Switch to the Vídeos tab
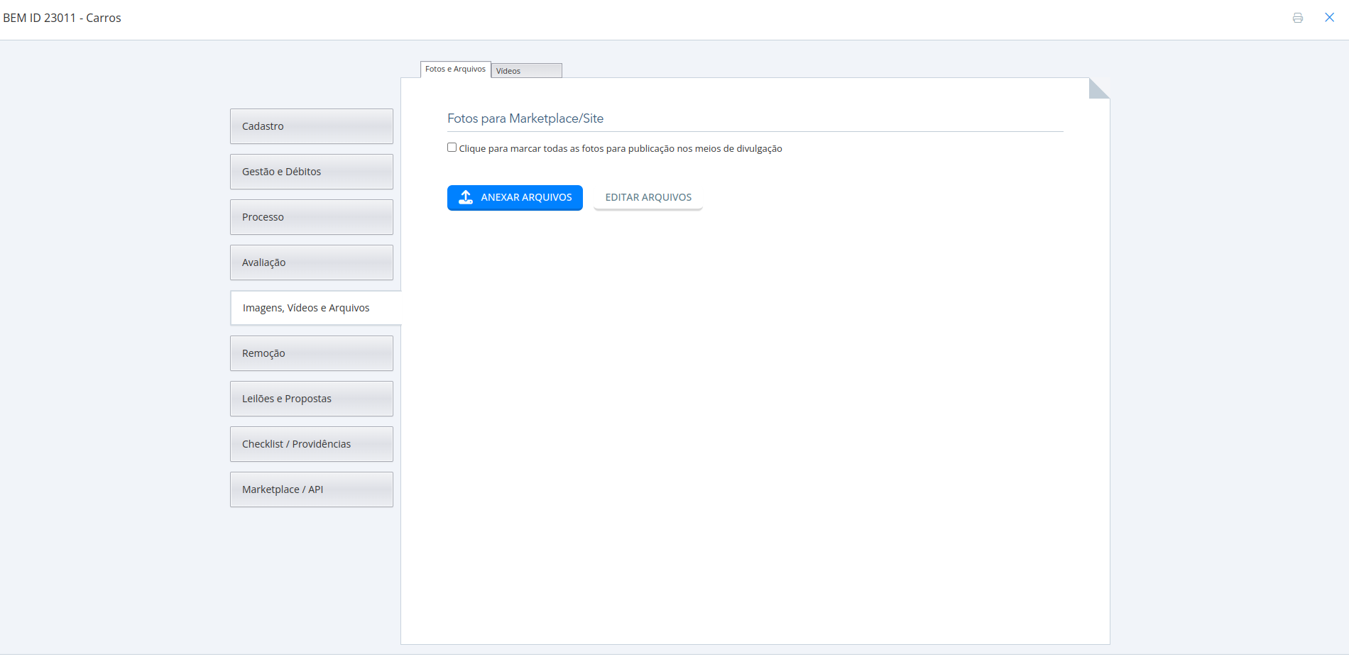Screen dimensions: 1349x659 click(525, 70)
